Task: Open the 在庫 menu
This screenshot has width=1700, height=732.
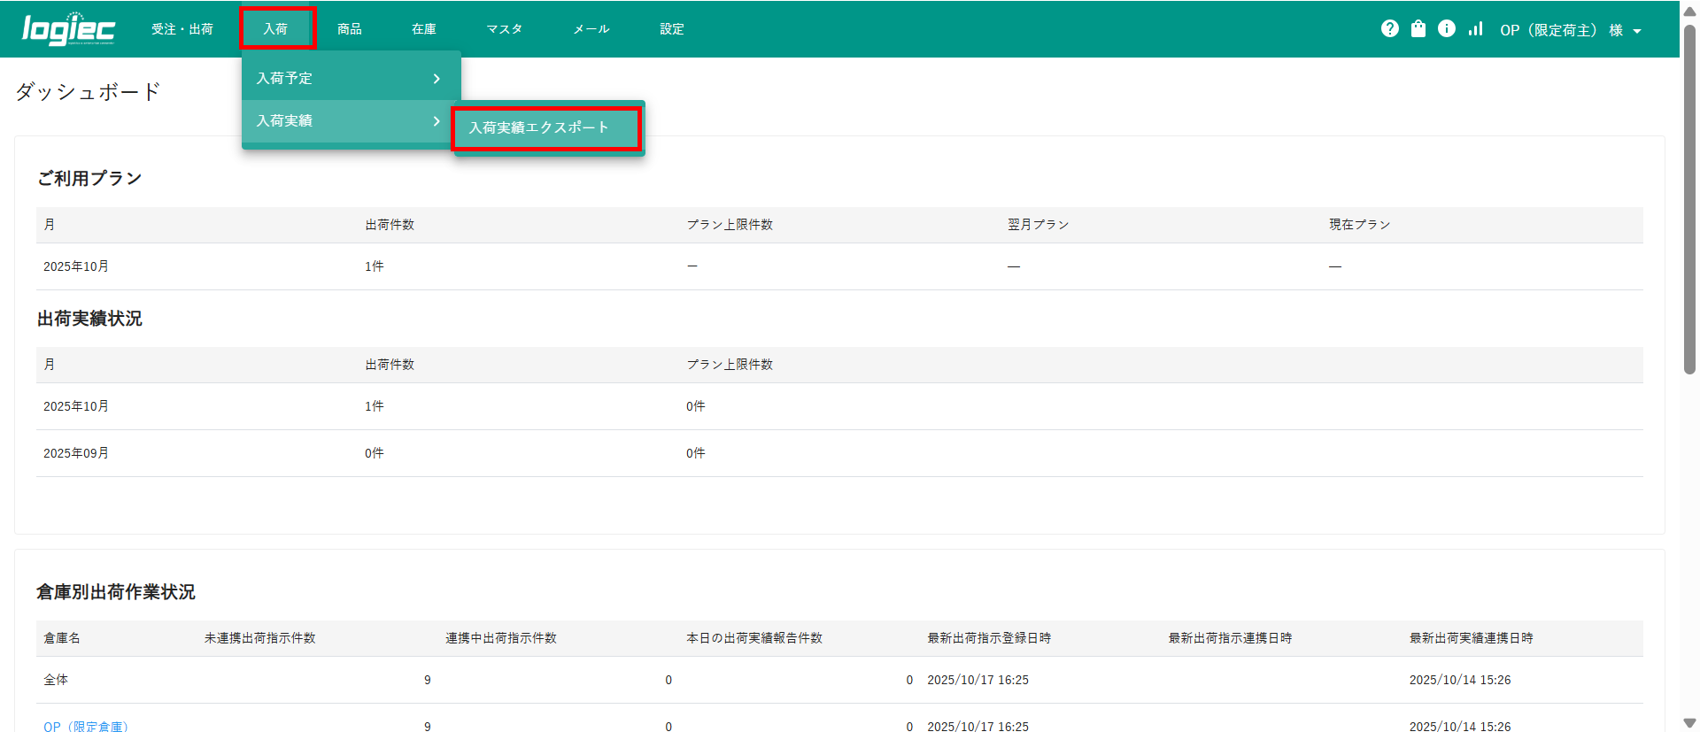Action: [x=423, y=29]
